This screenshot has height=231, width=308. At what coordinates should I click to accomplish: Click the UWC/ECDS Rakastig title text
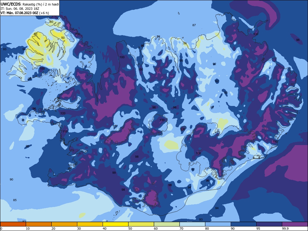30,4
